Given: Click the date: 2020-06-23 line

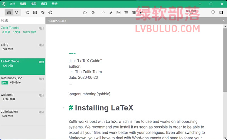Looking at the screenshot, I should [x=83, y=78].
